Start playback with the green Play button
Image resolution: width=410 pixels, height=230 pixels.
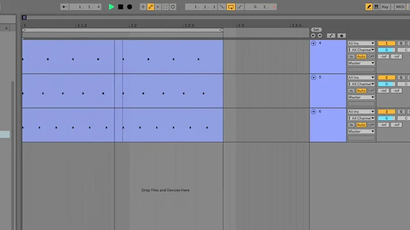tap(111, 7)
